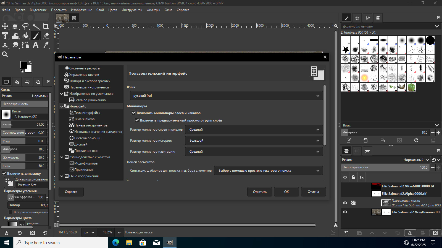
Task: Open the Цвета menu
Action: point(113,10)
